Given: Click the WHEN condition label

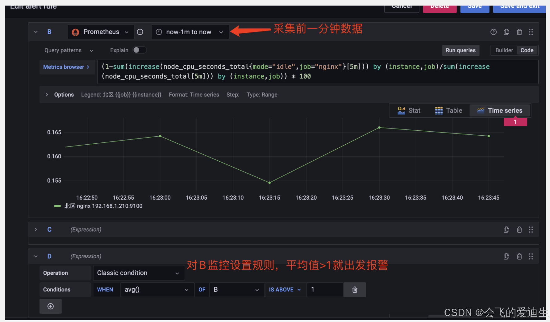Looking at the screenshot, I should coord(105,290).
